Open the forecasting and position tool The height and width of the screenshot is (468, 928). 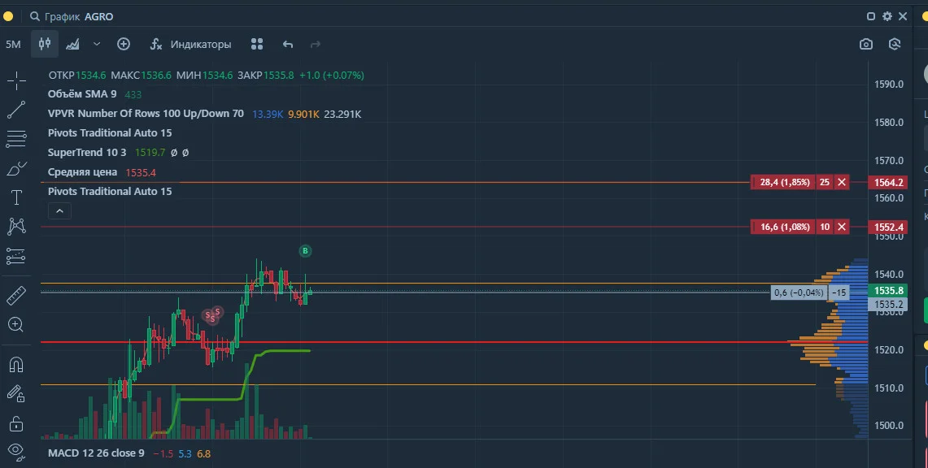pos(16,256)
